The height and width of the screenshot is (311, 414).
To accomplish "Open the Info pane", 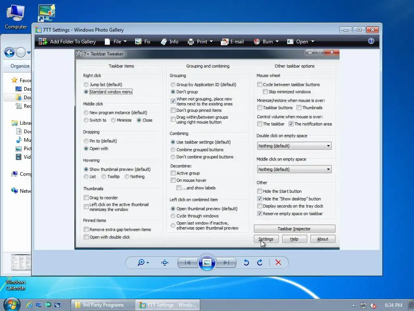I will click(169, 42).
